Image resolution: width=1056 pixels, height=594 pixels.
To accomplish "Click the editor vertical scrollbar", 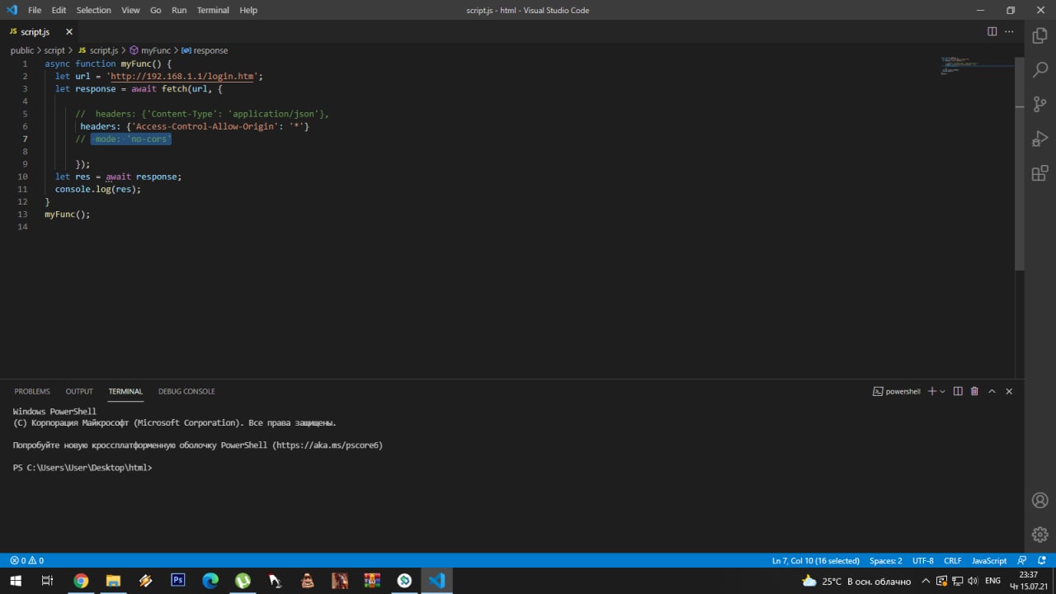I will click(x=1020, y=163).
